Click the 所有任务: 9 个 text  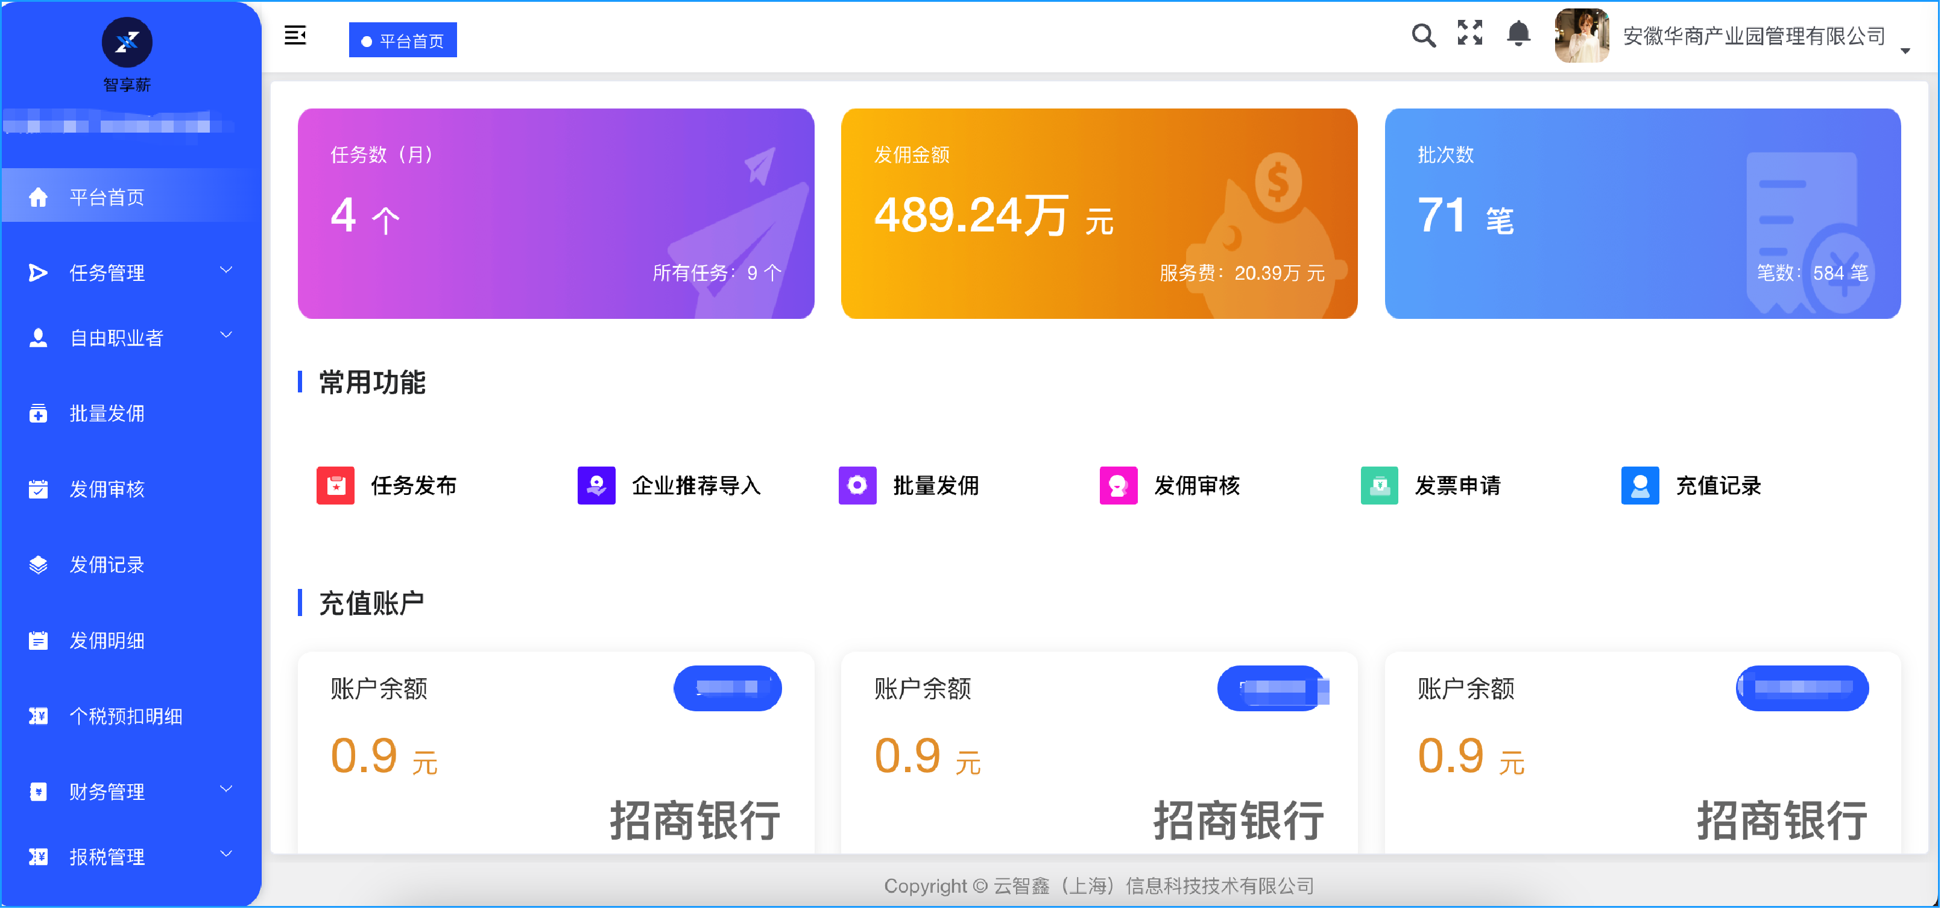pos(716,272)
